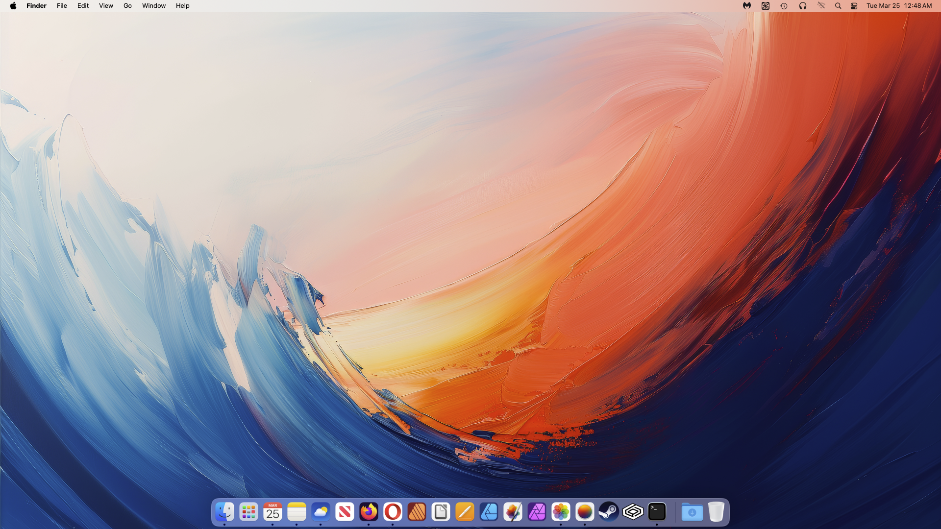Screen dimensions: 941x529
Task: Open Steam in the Dock
Action: pyautogui.click(x=609, y=512)
